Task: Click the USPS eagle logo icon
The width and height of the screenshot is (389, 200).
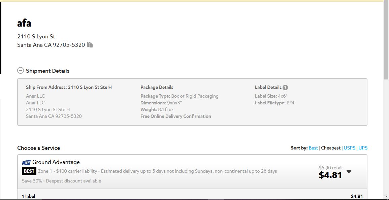Action: point(26,163)
